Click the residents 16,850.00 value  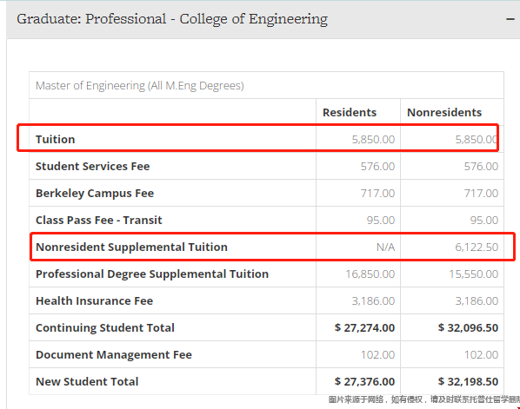point(370,274)
